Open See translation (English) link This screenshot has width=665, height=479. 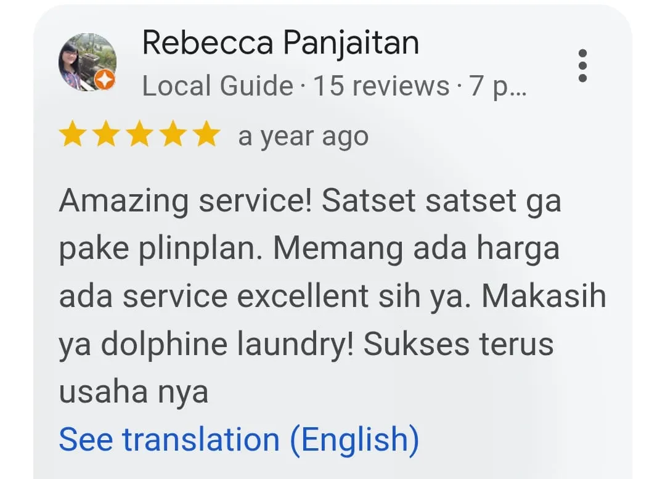coord(239,440)
